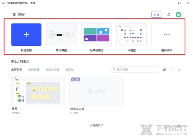The width and height of the screenshot is (193, 138).
Task: Click the 9分钟前 timestamp
Action: coord(74,113)
